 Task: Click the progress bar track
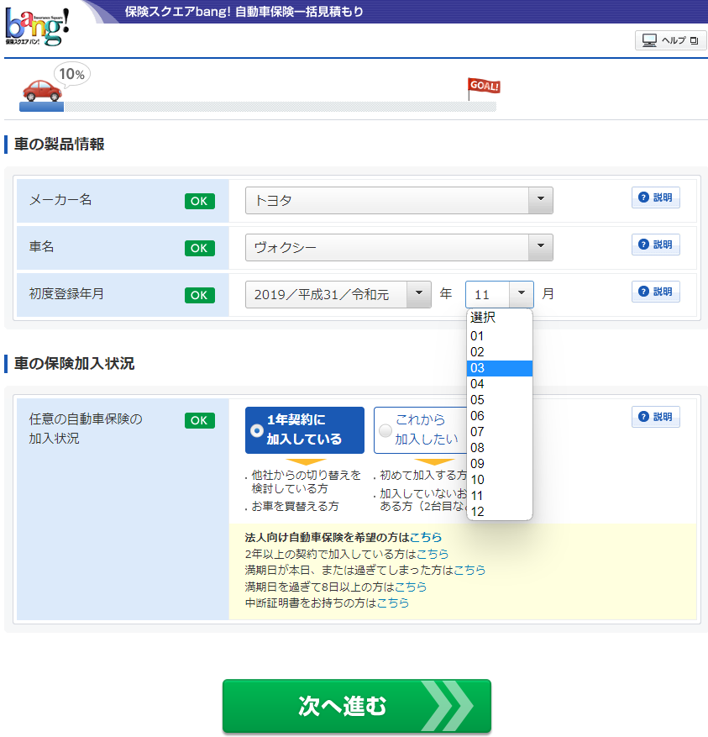pos(277,108)
